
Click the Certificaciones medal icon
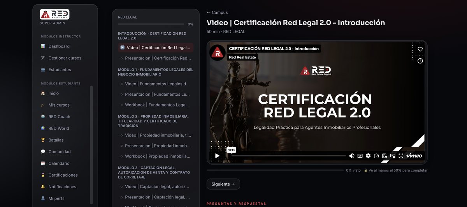[43, 175]
